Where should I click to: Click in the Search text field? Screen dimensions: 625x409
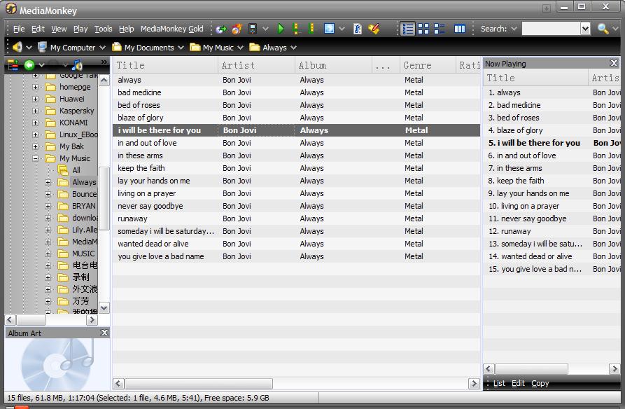551,29
